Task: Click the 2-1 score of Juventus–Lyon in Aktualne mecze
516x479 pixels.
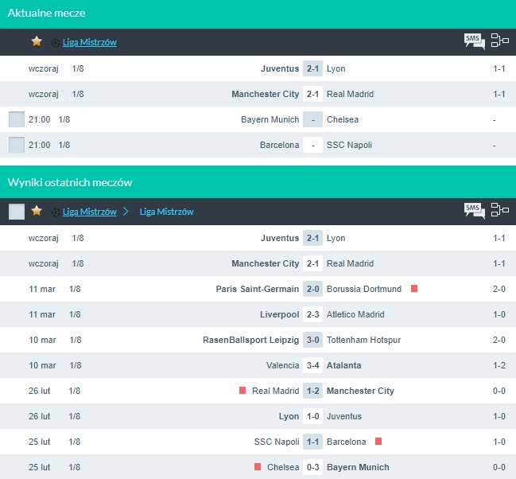Action: pos(312,68)
